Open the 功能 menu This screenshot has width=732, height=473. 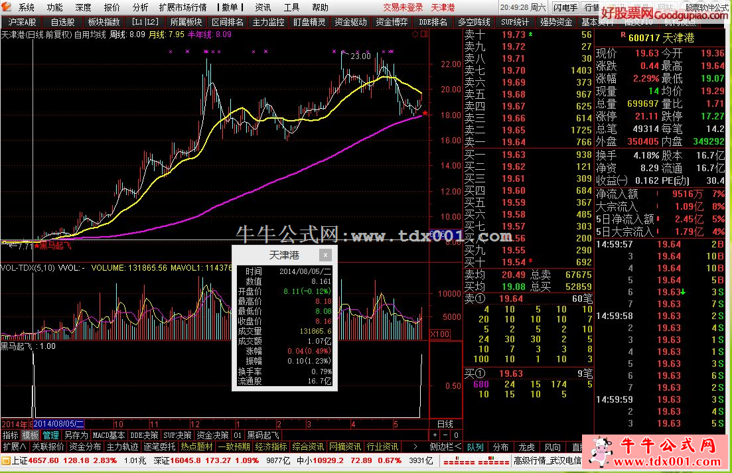(54, 7)
